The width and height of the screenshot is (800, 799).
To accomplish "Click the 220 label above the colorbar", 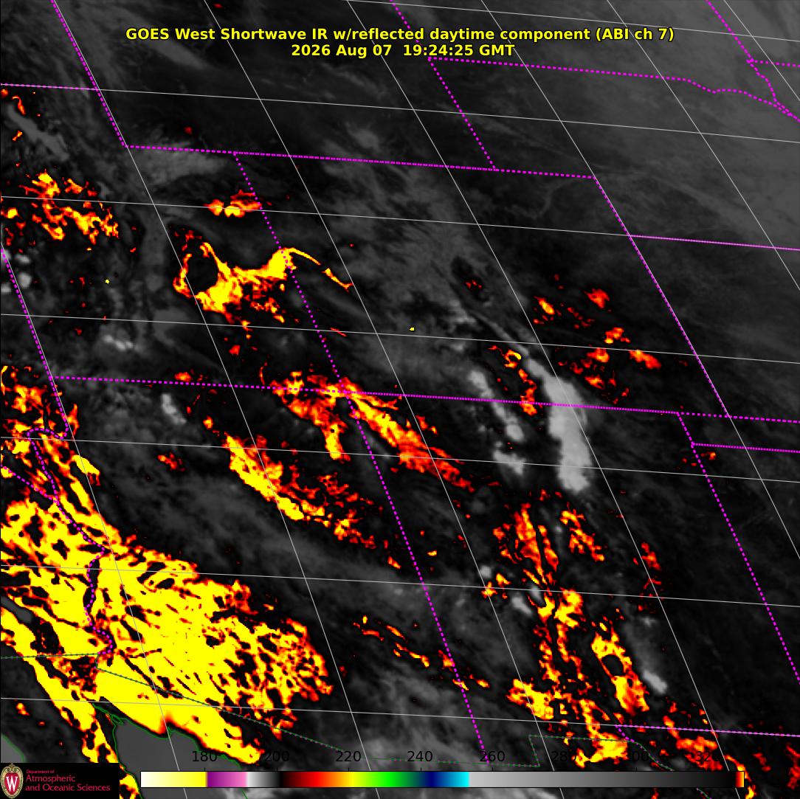I will pos(348,756).
